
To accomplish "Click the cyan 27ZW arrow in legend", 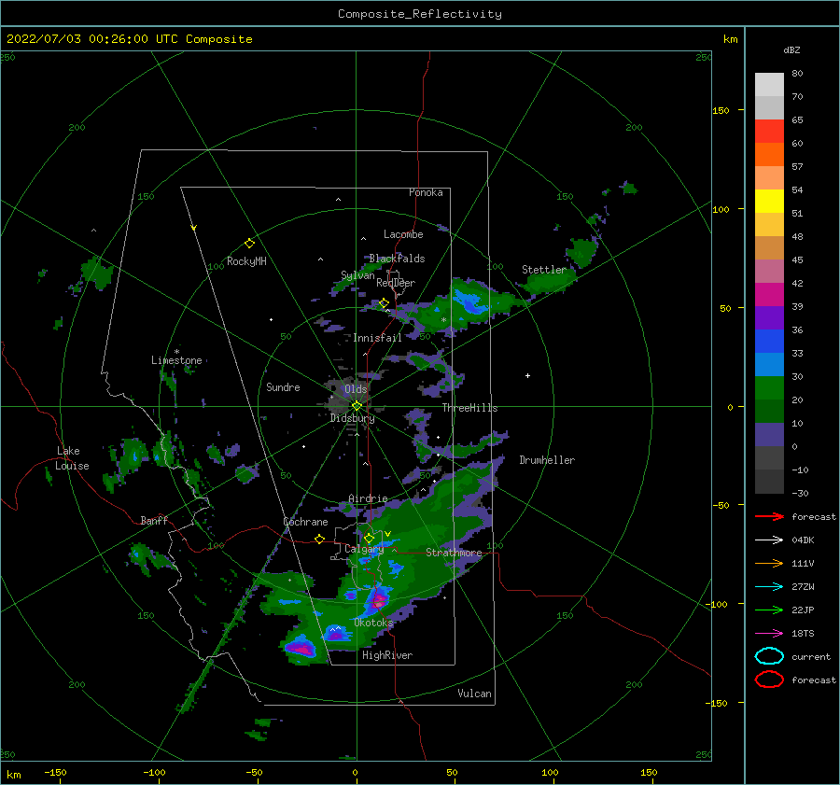I will point(769,587).
